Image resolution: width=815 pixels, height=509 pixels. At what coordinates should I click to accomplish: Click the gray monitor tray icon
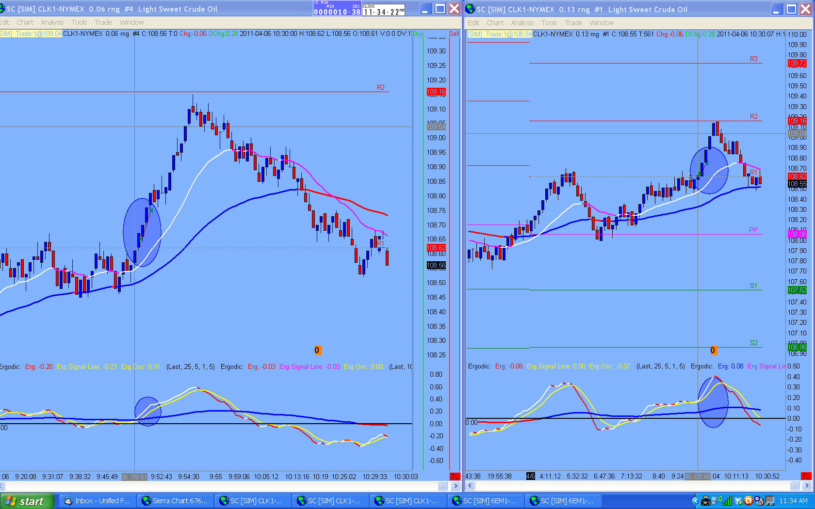click(x=770, y=501)
